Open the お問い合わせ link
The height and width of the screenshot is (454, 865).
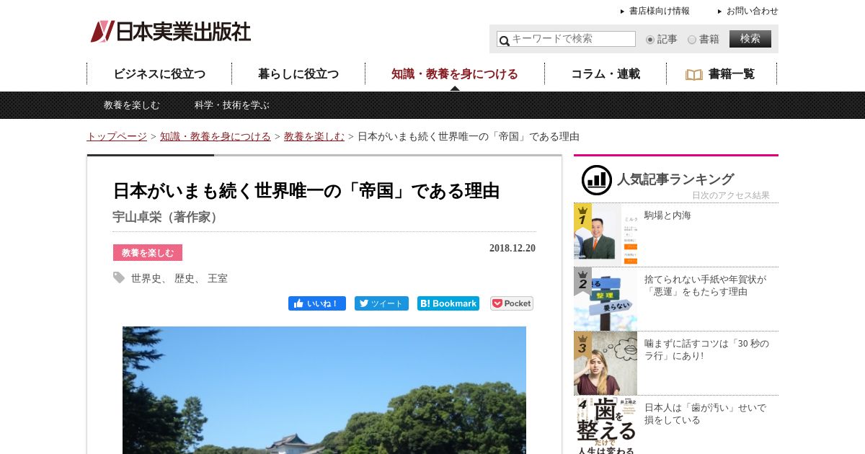[x=753, y=11]
